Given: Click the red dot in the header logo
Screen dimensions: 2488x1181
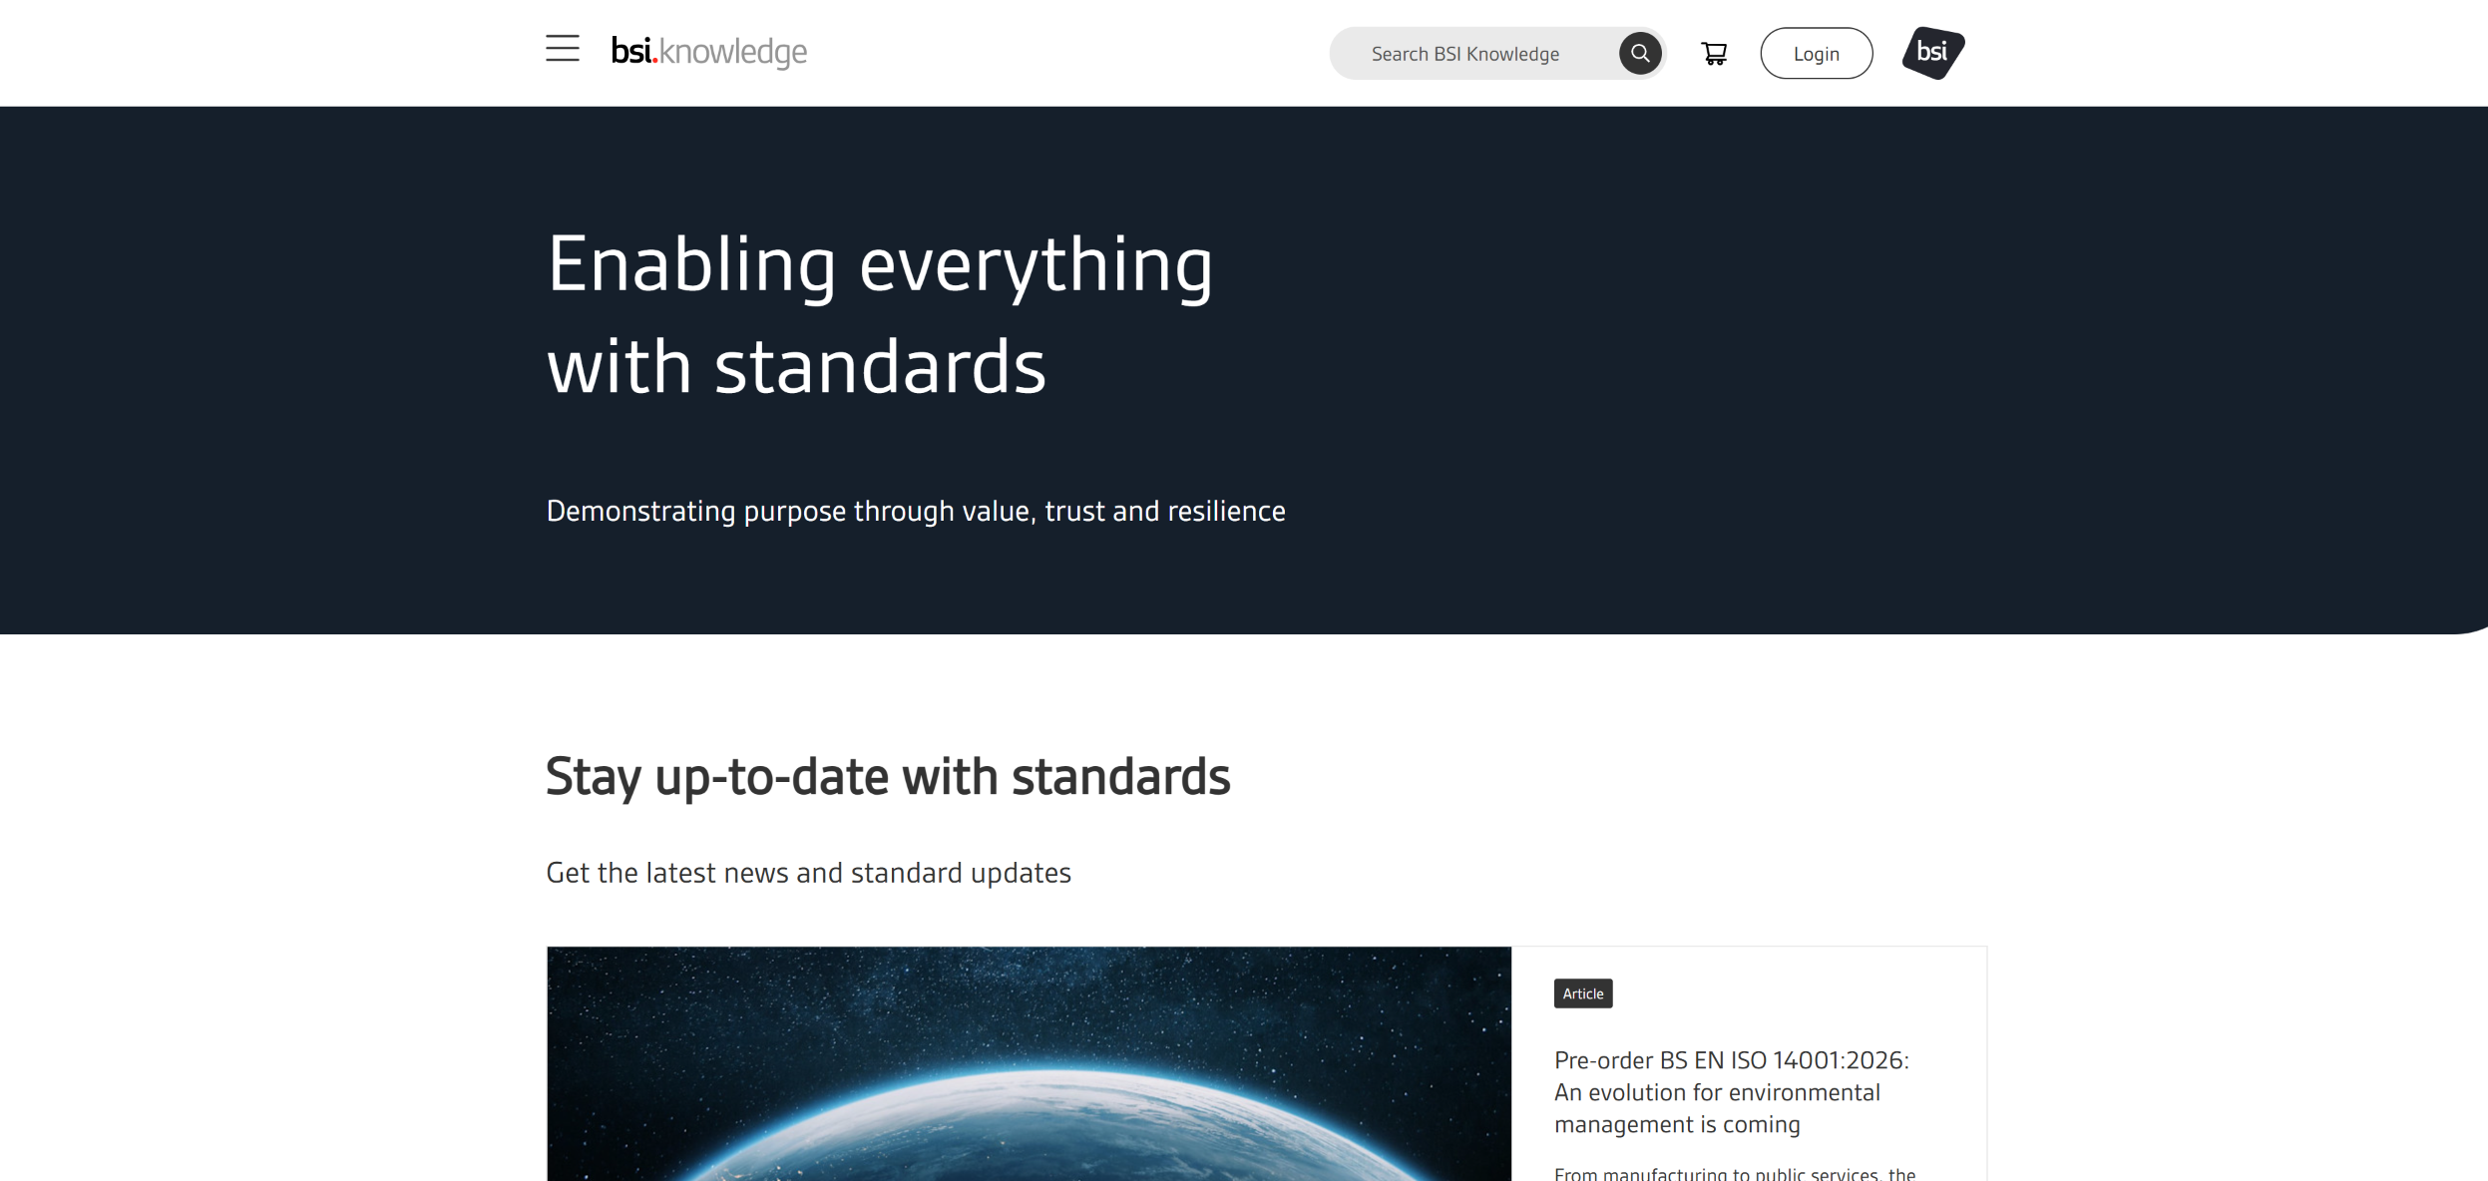Looking at the screenshot, I should [654, 61].
